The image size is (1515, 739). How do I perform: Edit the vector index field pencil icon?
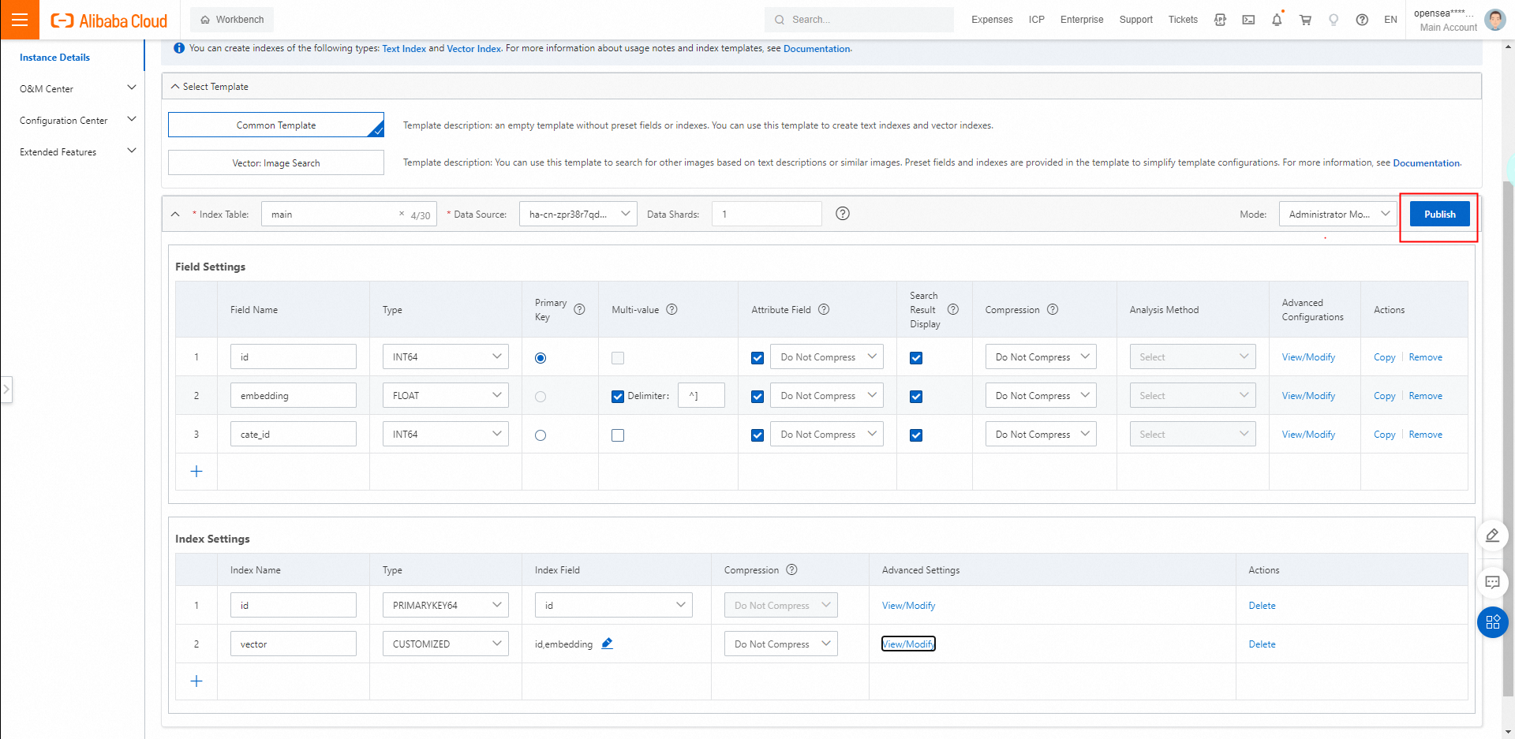coord(607,644)
